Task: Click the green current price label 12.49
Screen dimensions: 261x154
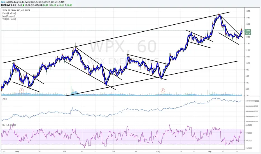Action: pos(248,31)
